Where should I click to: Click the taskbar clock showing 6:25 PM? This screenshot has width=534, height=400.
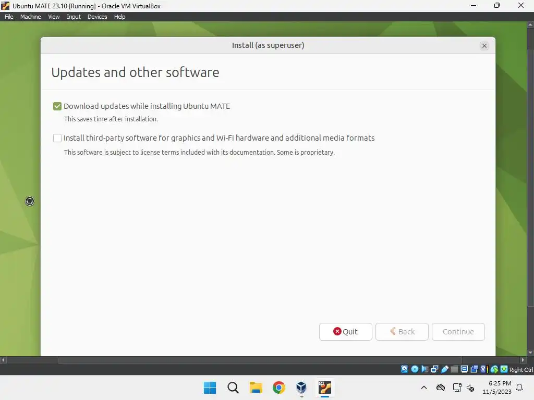(497, 387)
